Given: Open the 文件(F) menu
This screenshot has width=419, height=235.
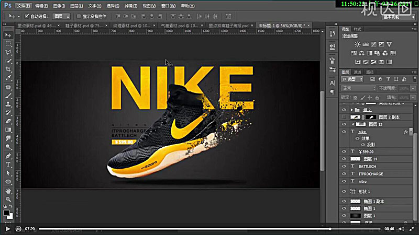Looking at the screenshot, I should click(24, 6).
